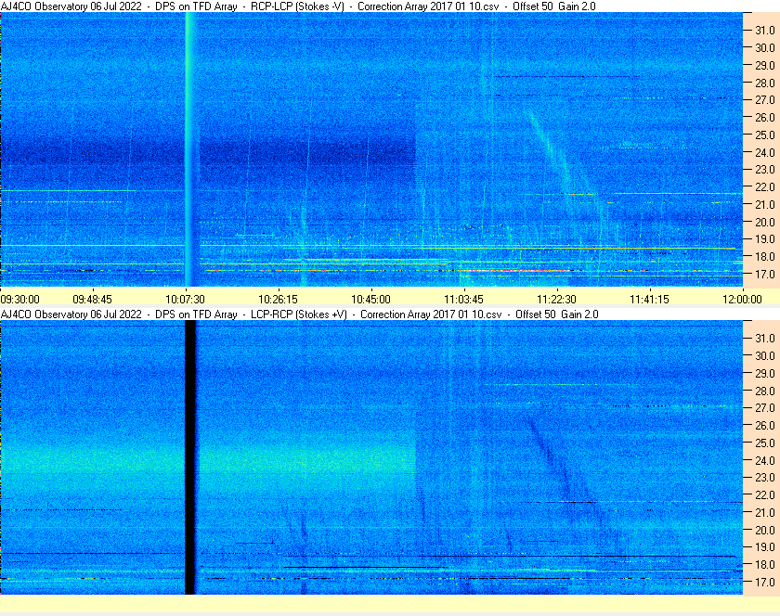The height and width of the screenshot is (616, 780).
Task: Click 20.0 frequency label in RCP-LCP chart
Action: [765, 222]
